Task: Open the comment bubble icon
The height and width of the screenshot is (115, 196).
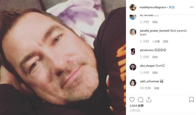Action: (x=141, y=100)
